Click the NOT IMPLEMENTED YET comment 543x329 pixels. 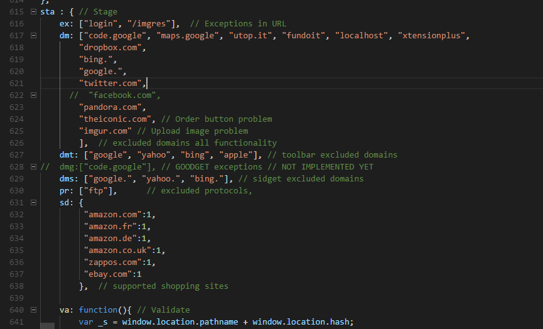[320, 167]
